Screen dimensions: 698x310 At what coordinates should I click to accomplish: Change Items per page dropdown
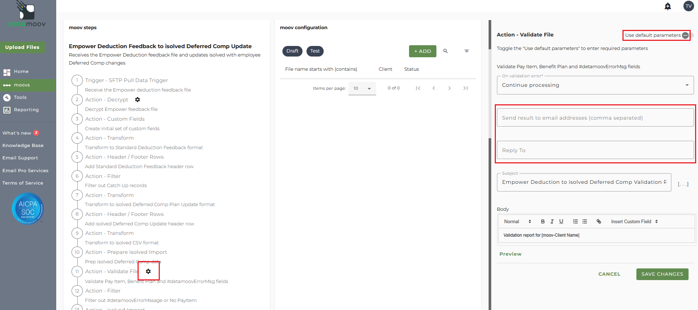[362, 88]
